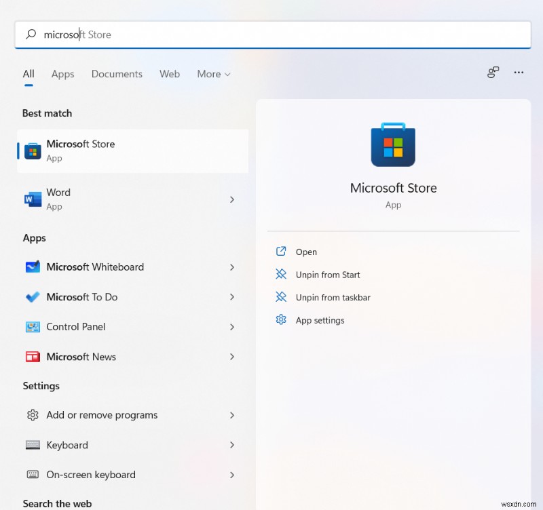
Task: Open Keyboard settings
Action: pos(67,445)
